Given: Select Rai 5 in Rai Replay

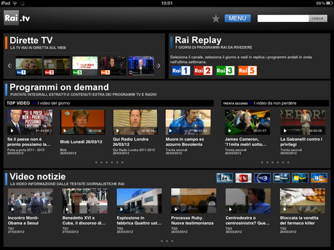Looking at the screenshot, I should coord(247,71).
